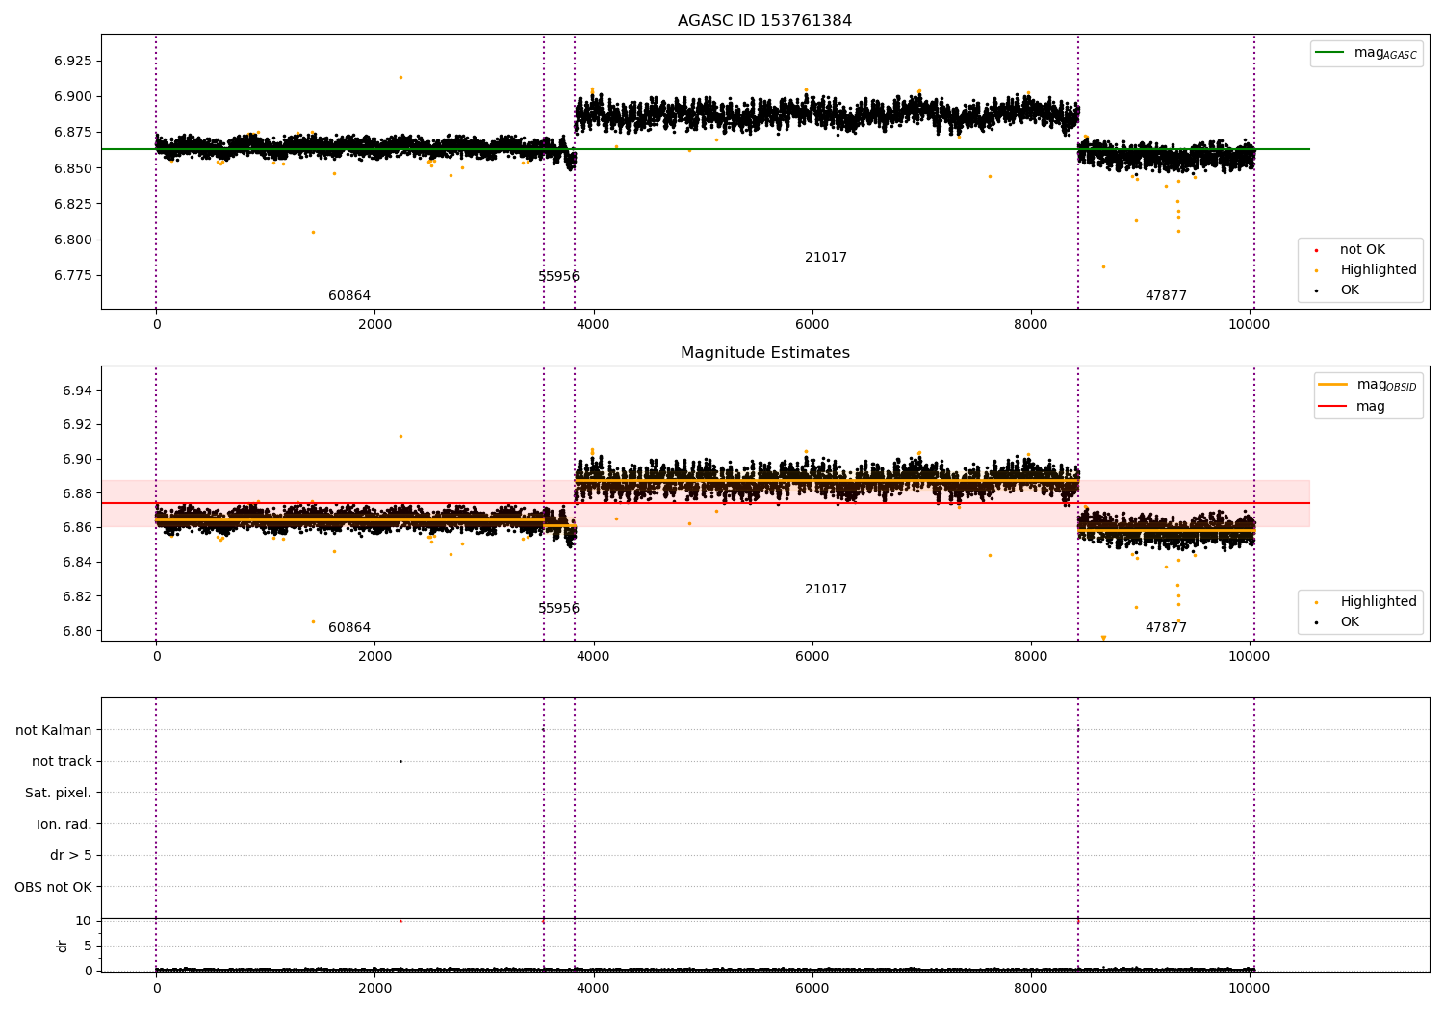Click the single data point on the 'not track' row

pos(400,762)
